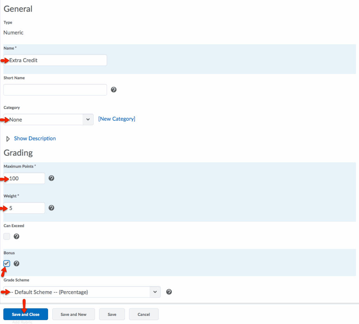The height and width of the screenshot is (324, 359).
Task: Click help icon beside Grade Scheme dropdown
Action: pyautogui.click(x=169, y=292)
